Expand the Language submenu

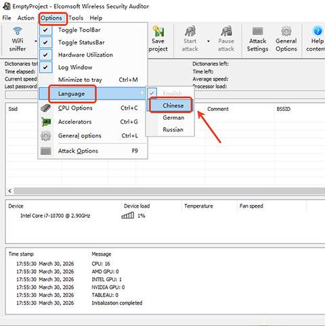(x=92, y=93)
